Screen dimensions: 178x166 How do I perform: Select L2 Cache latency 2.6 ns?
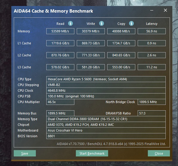pos(152,55)
